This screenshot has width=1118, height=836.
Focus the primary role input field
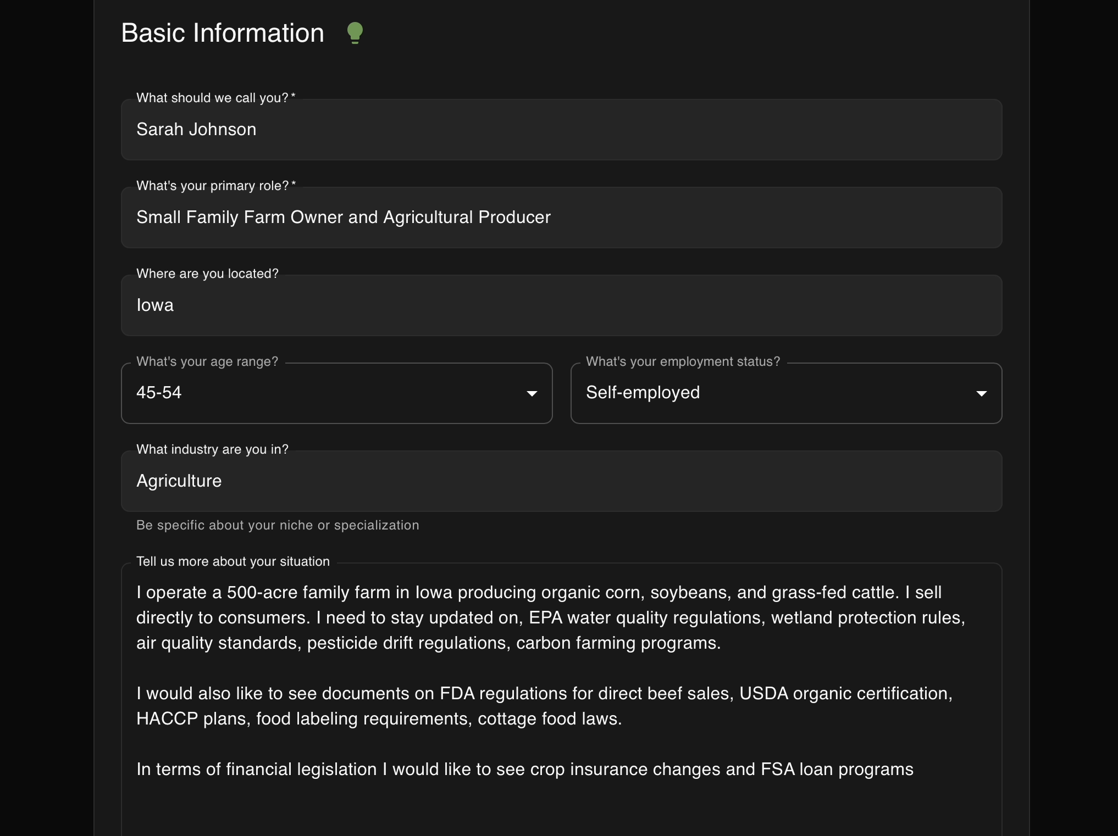pyautogui.click(x=561, y=218)
